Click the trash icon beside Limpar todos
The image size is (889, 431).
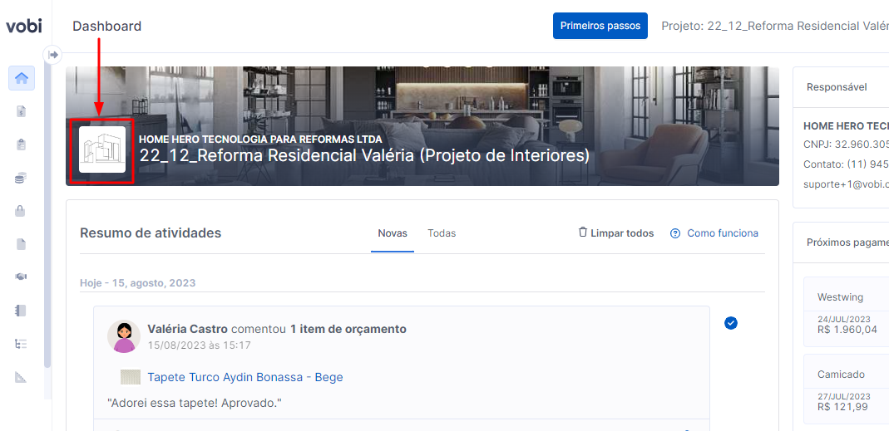(x=582, y=233)
